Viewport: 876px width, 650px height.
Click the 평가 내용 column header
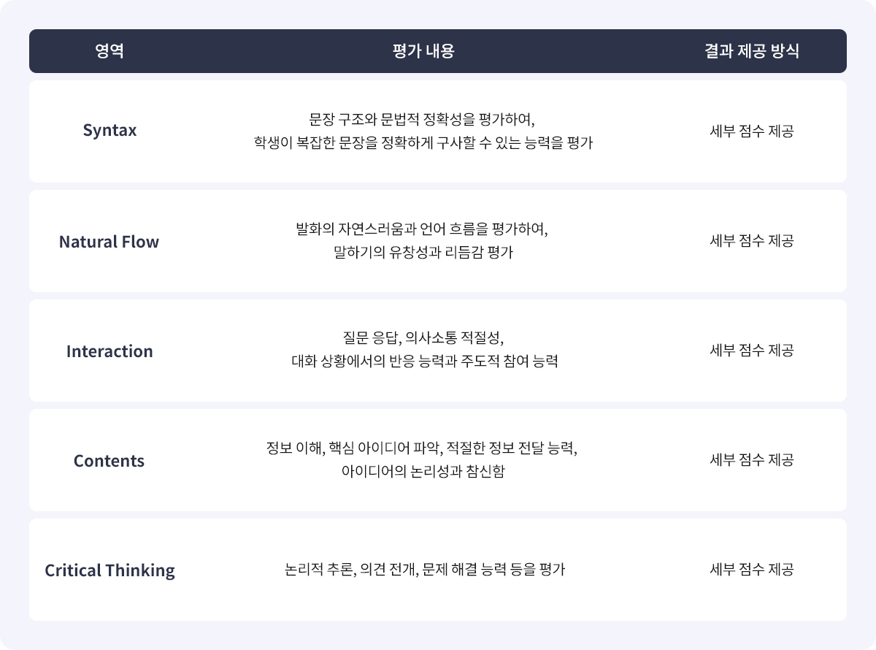(423, 51)
